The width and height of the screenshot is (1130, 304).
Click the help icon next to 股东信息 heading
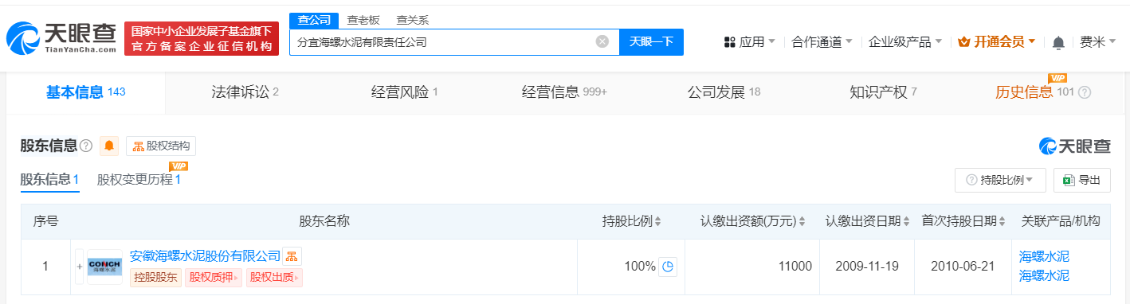pyautogui.click(x=86, y=146)
